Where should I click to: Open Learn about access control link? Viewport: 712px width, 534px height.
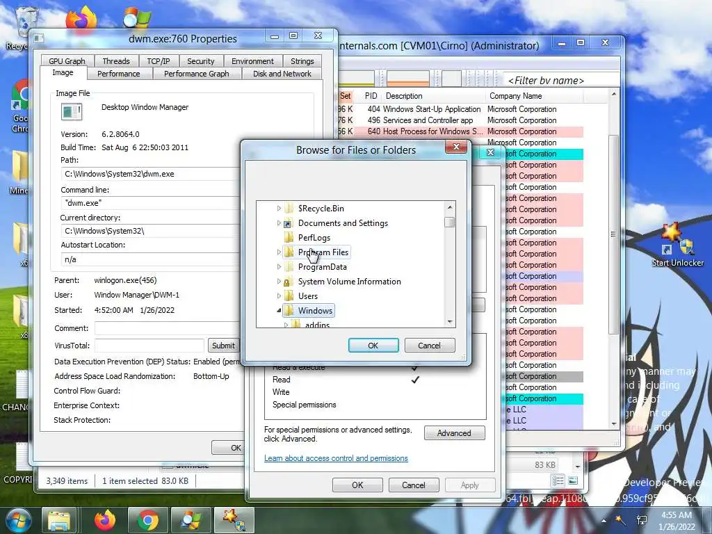click(x=336, y=458)
